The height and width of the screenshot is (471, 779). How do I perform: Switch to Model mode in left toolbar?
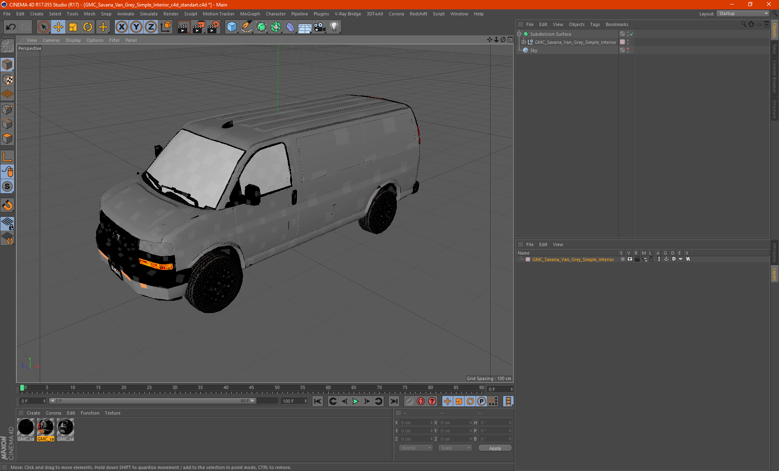8,65
